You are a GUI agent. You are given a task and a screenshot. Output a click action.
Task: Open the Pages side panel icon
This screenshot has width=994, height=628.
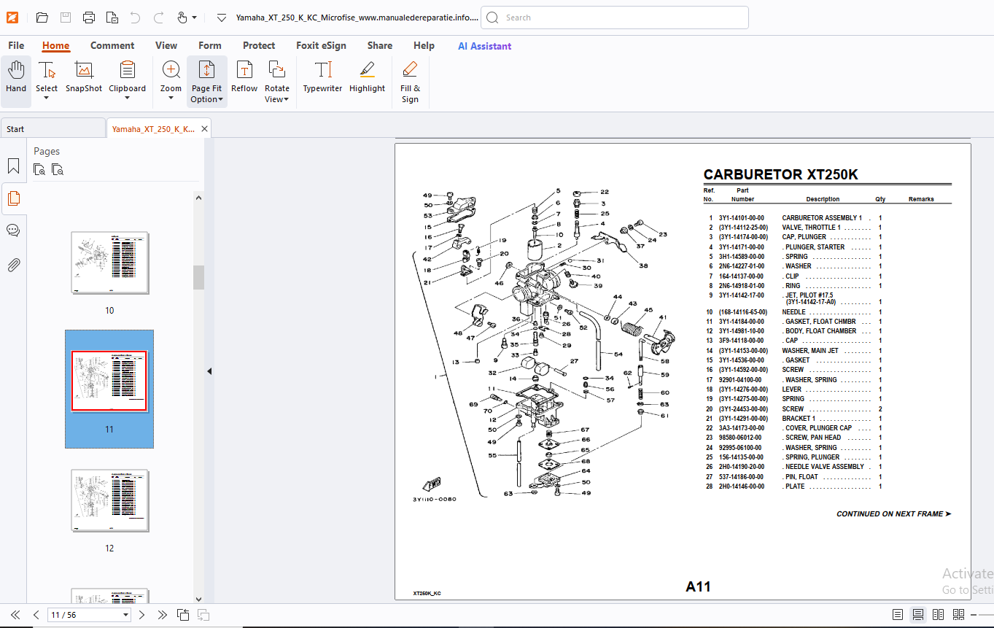(x=13, y=198)
